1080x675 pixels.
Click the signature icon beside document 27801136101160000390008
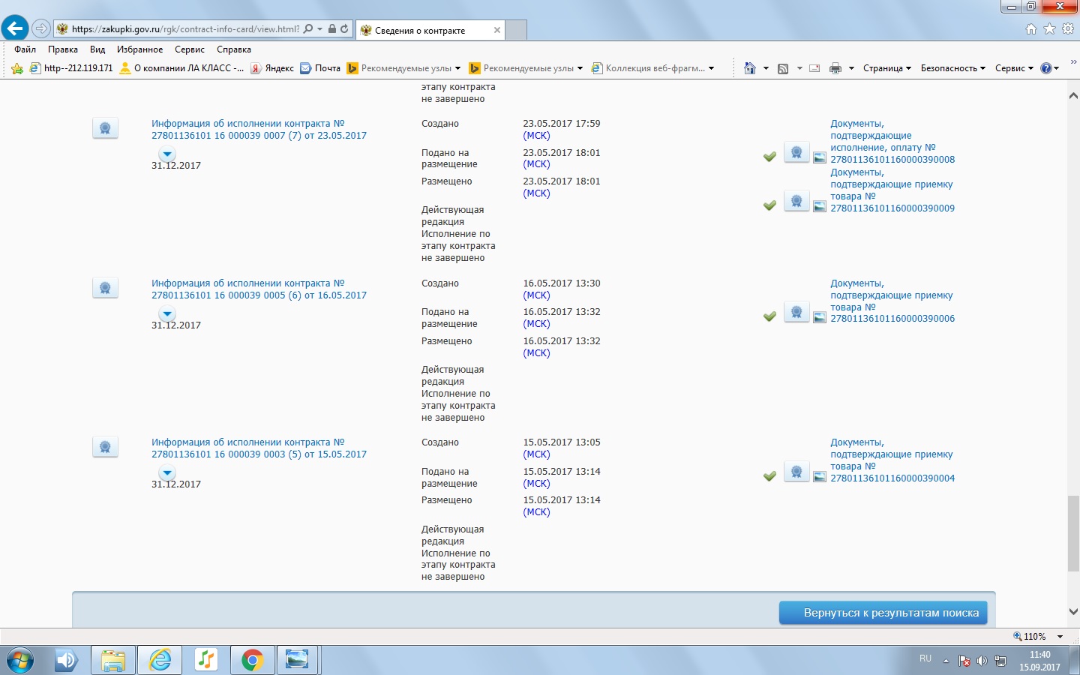796,153
